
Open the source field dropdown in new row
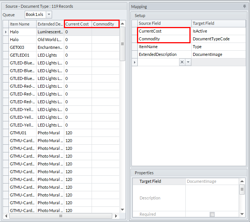[x=188, y=63]
